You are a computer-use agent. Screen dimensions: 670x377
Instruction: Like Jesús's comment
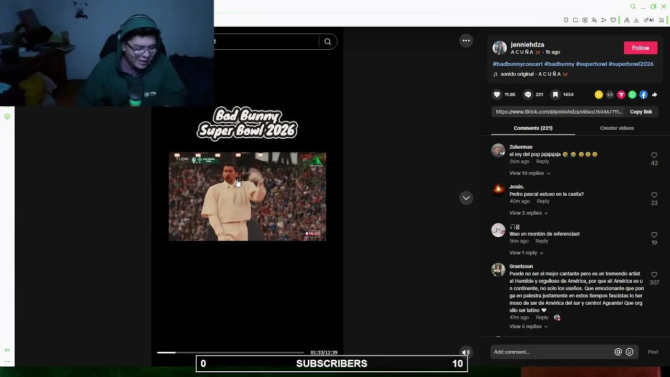pyautogui.click(x=654, y=195)
